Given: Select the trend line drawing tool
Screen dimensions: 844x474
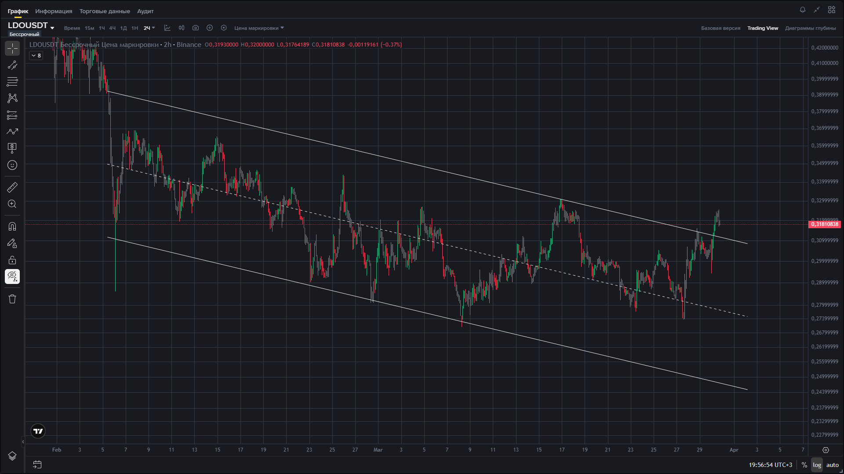Looking at the screenshot, I should (12, 65).
